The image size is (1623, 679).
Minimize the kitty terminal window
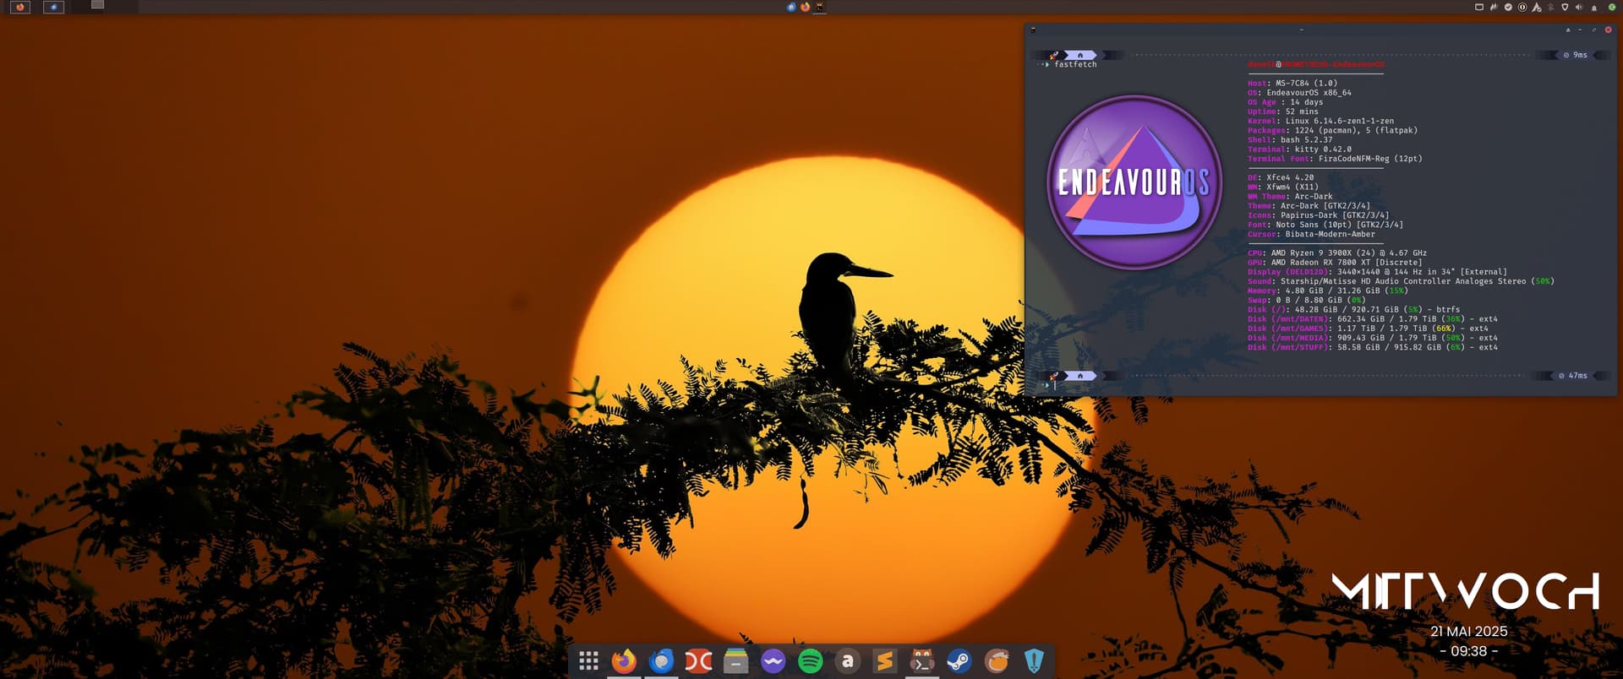coord(1581,30)
